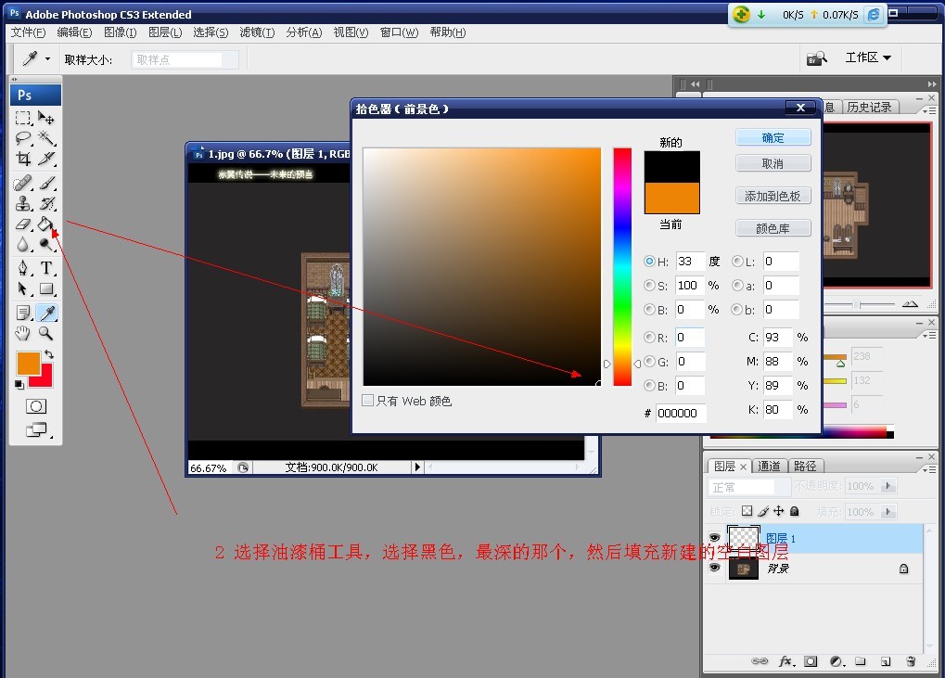Open the layer blend mode dropdown 正常
Image resolution: width=945 pixels, height=678 pixels.
(749, 487)
